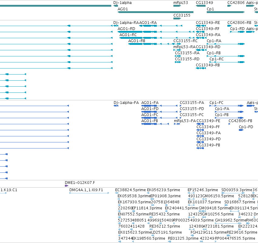Viewport: 258px width, 243px height.
Task: Select the EK101037.5prime EST label
Action: (x=204, y=202)
